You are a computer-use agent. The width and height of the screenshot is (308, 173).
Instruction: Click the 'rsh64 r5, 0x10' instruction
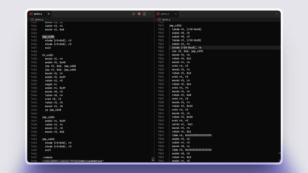click(182, 106)
